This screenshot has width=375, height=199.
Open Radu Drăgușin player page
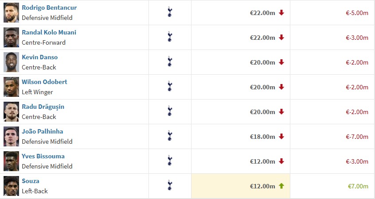(43, 107)
